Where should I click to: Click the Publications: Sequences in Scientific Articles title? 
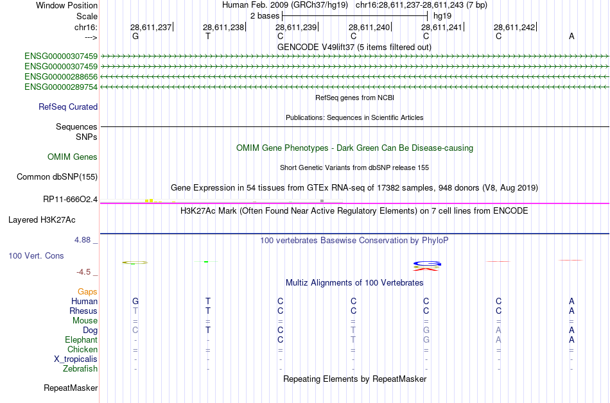[x=354, y=117]
